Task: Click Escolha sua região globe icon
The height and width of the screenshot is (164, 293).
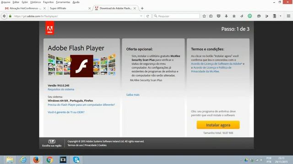Action: pos(52,142)
